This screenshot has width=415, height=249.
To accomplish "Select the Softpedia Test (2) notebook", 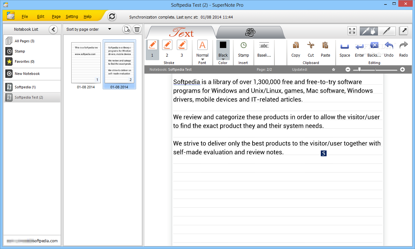I will pyautogui.click(x=32, y=97).
